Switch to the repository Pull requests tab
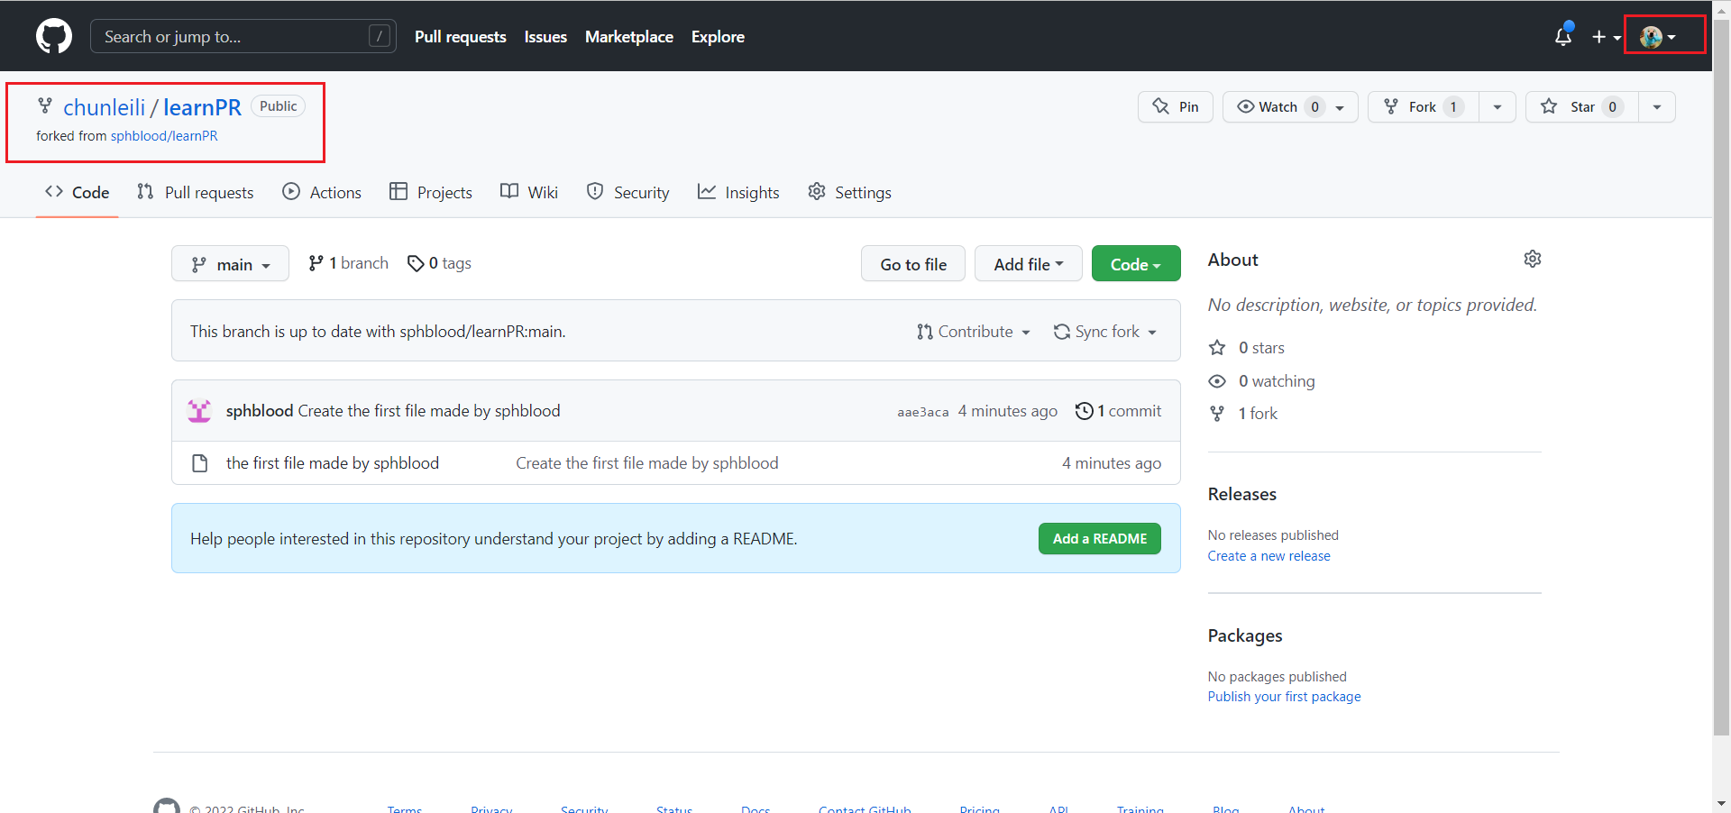The image size is (1731, 813). point(196,192)
